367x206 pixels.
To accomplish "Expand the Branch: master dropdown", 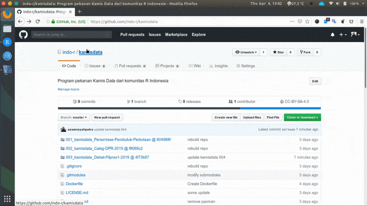I will 73,118.
